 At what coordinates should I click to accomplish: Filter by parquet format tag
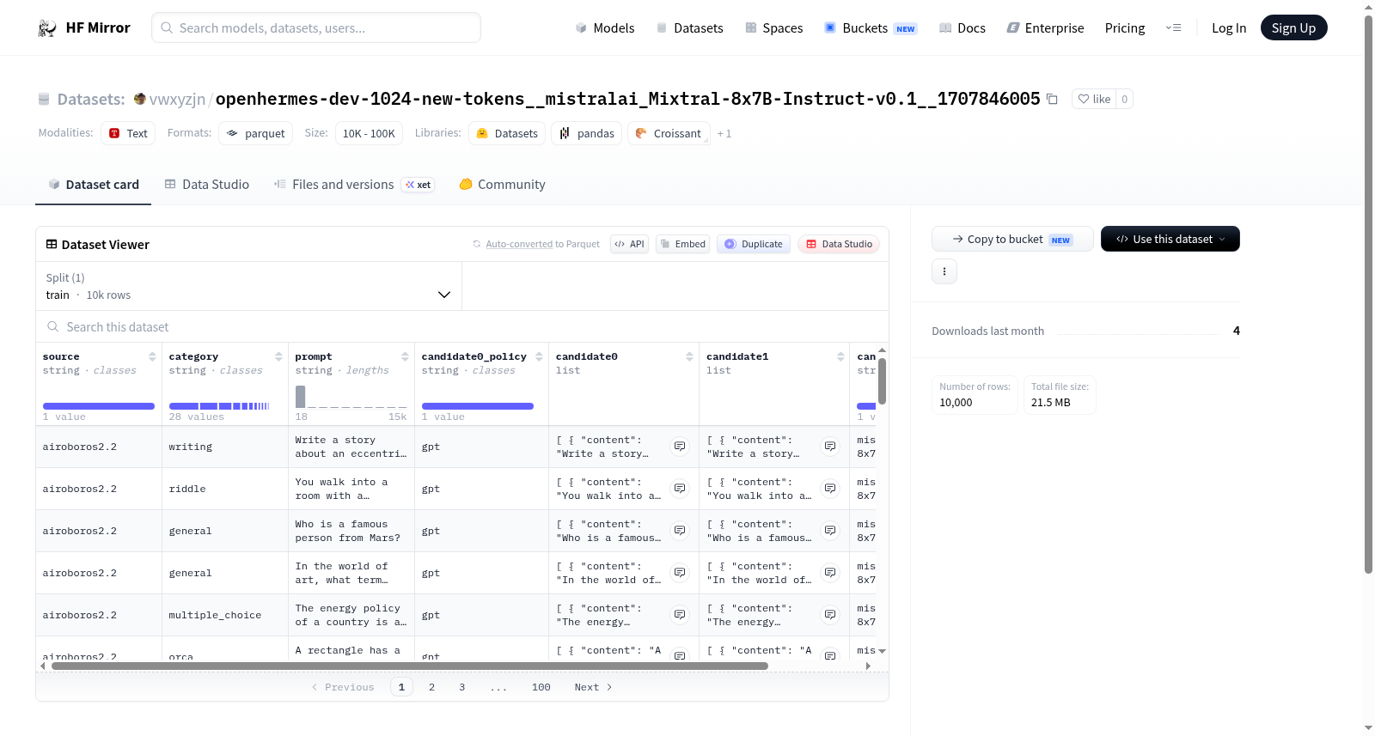256,133
